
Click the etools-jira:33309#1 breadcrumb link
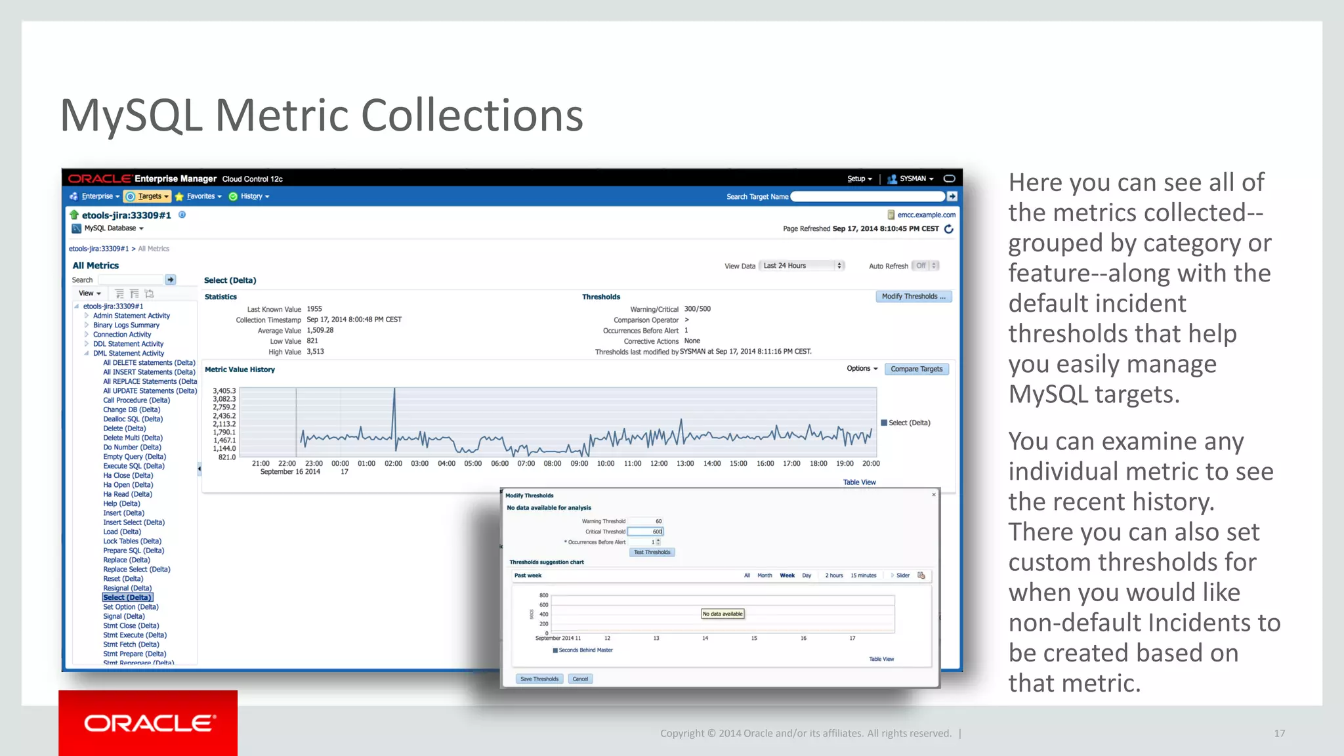click(98, 249)
